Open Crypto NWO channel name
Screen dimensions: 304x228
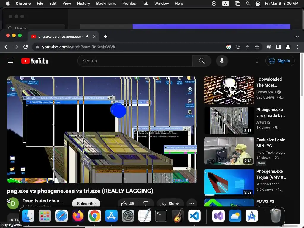point(266,92)
